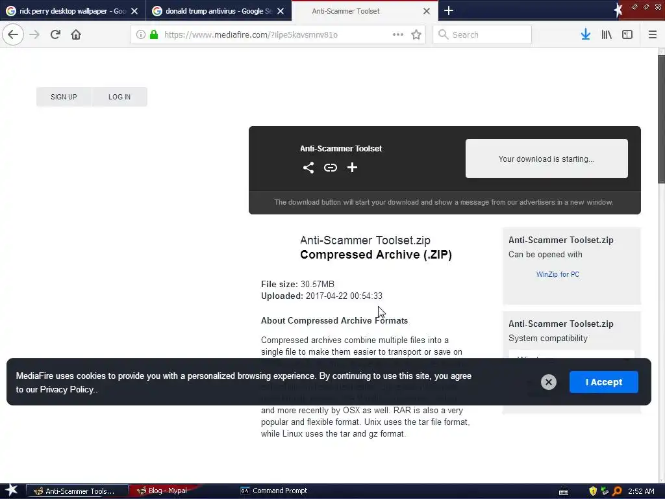Click the LOG IN button

119,97
